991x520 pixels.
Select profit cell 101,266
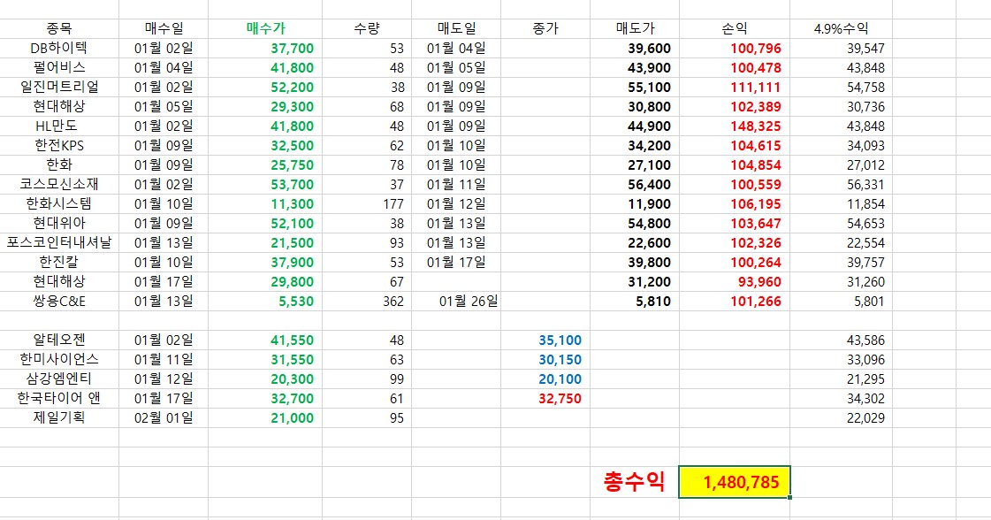(735, 301)
